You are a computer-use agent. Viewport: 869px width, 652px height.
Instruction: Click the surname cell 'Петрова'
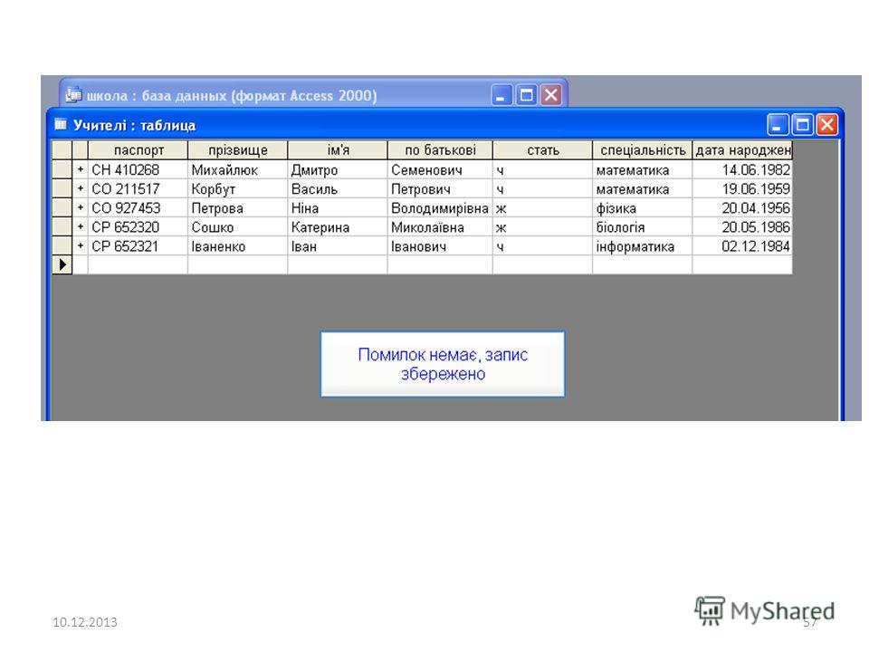coord(238,208)
